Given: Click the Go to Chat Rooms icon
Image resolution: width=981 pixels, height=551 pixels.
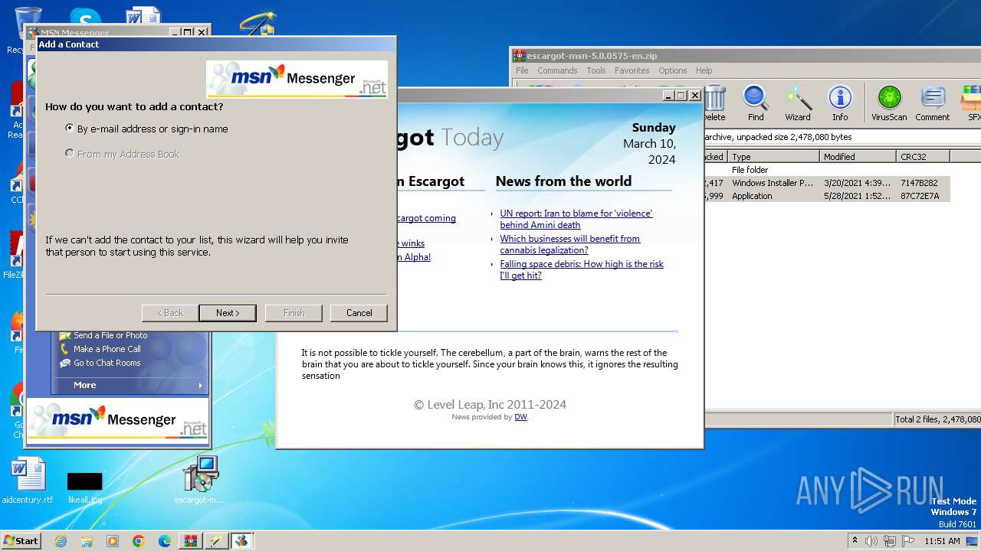Looking at the screenshot, I should [66, 363].
